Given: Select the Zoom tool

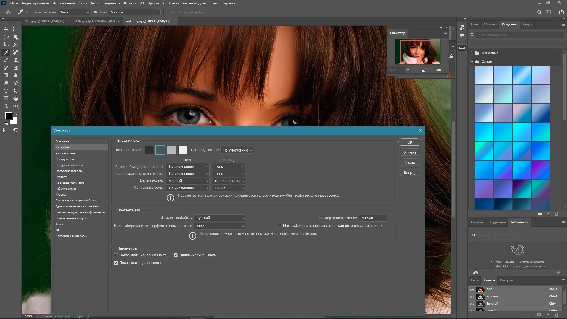Looking at the screenshot, I should [x=5, y=106].
